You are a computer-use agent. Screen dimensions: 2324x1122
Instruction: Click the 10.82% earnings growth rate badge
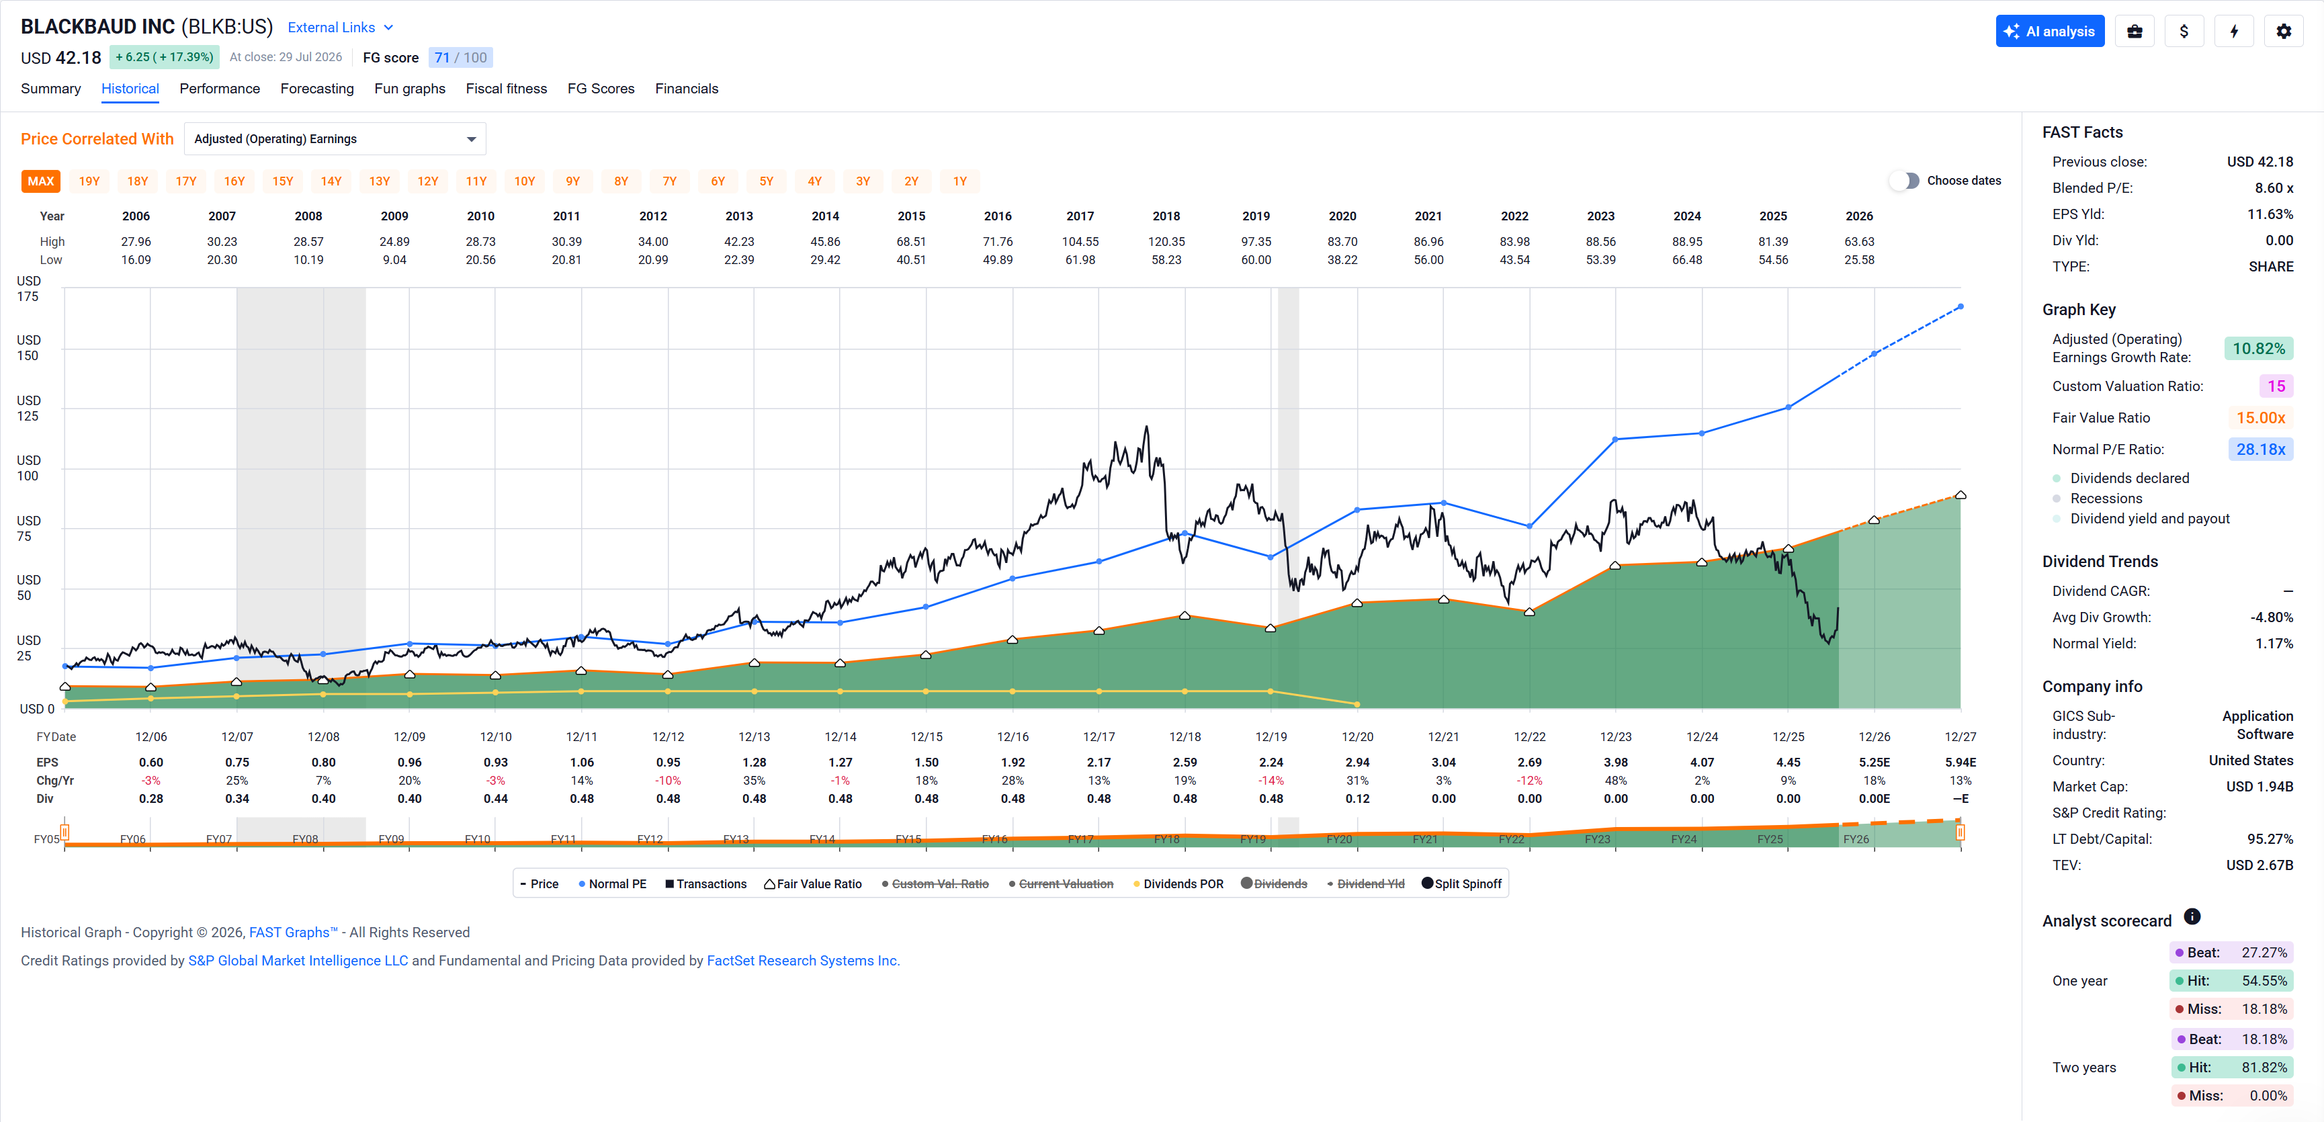[x=2258, y=348]
